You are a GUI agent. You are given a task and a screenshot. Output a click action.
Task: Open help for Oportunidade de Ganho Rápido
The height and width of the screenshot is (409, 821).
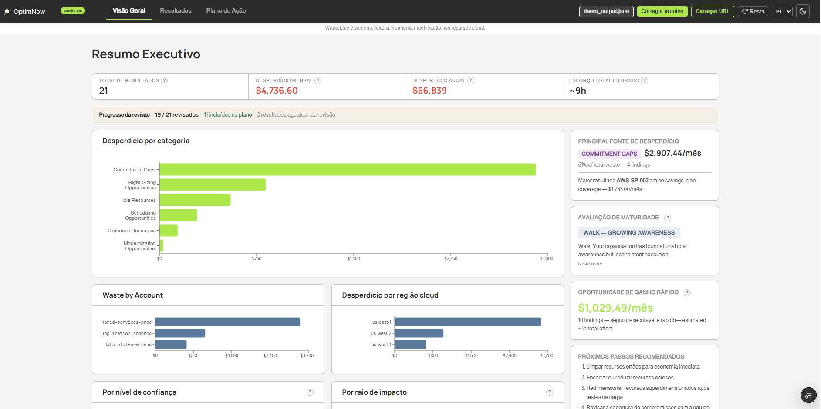(x=687, y=293)
